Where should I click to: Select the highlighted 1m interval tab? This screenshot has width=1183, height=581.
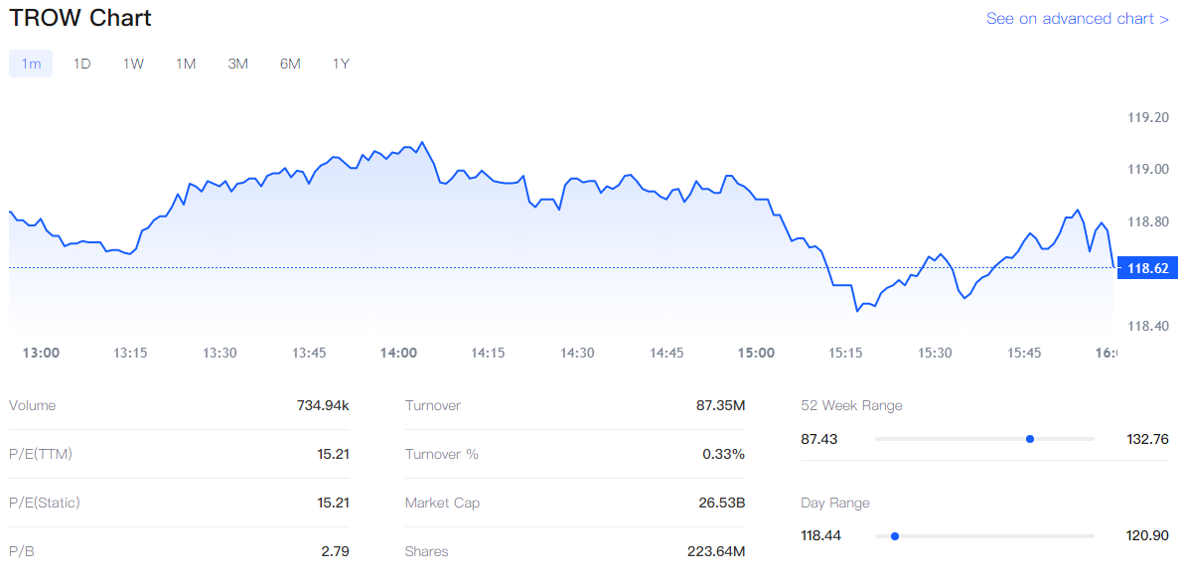(31, 64)
